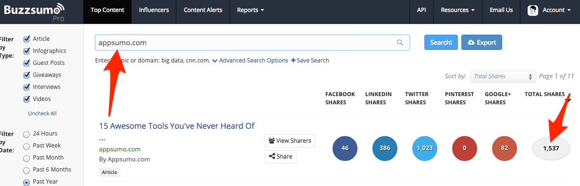
Task: Click the 'Page 1 of 11' text
Action: 556,76
